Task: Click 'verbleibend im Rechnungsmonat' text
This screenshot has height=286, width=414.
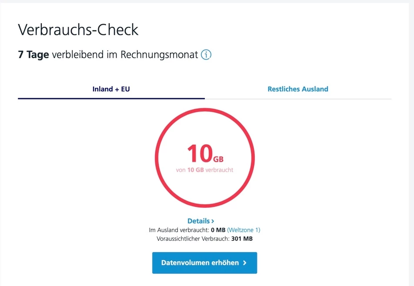Action: click(125, 55)
